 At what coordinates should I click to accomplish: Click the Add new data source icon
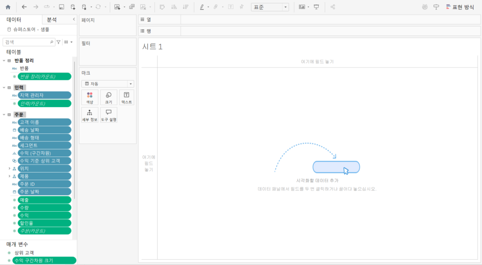72,7
